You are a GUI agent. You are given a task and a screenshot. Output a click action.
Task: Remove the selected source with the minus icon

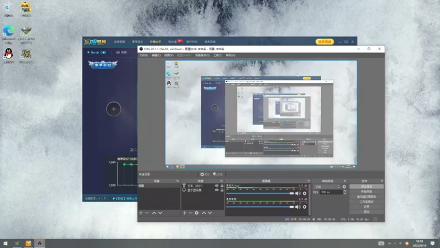(x=190, y=213)
